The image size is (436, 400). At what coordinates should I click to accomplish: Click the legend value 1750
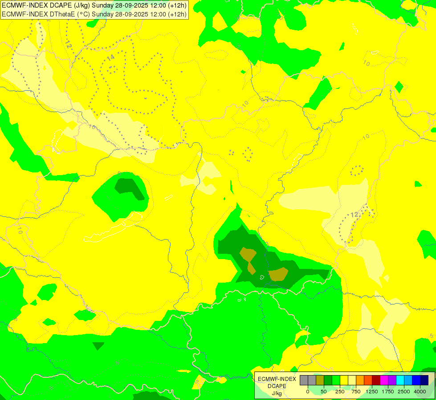[x=388, y=392]
